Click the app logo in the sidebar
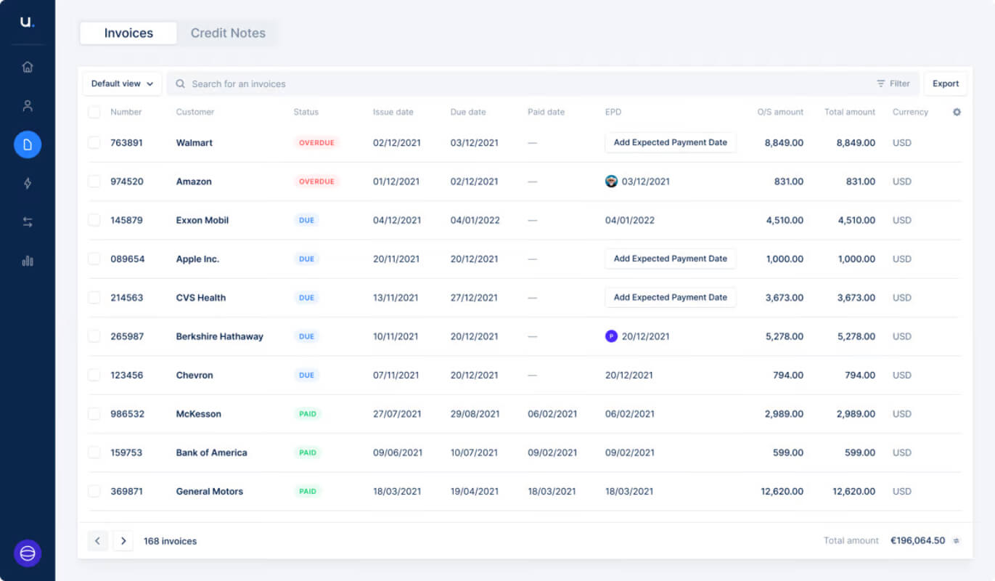 pyautogui.click(x=27, y=22)
